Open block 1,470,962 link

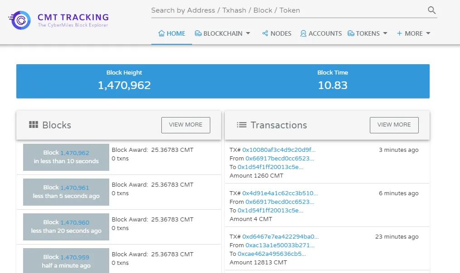[x=75, y=153]
